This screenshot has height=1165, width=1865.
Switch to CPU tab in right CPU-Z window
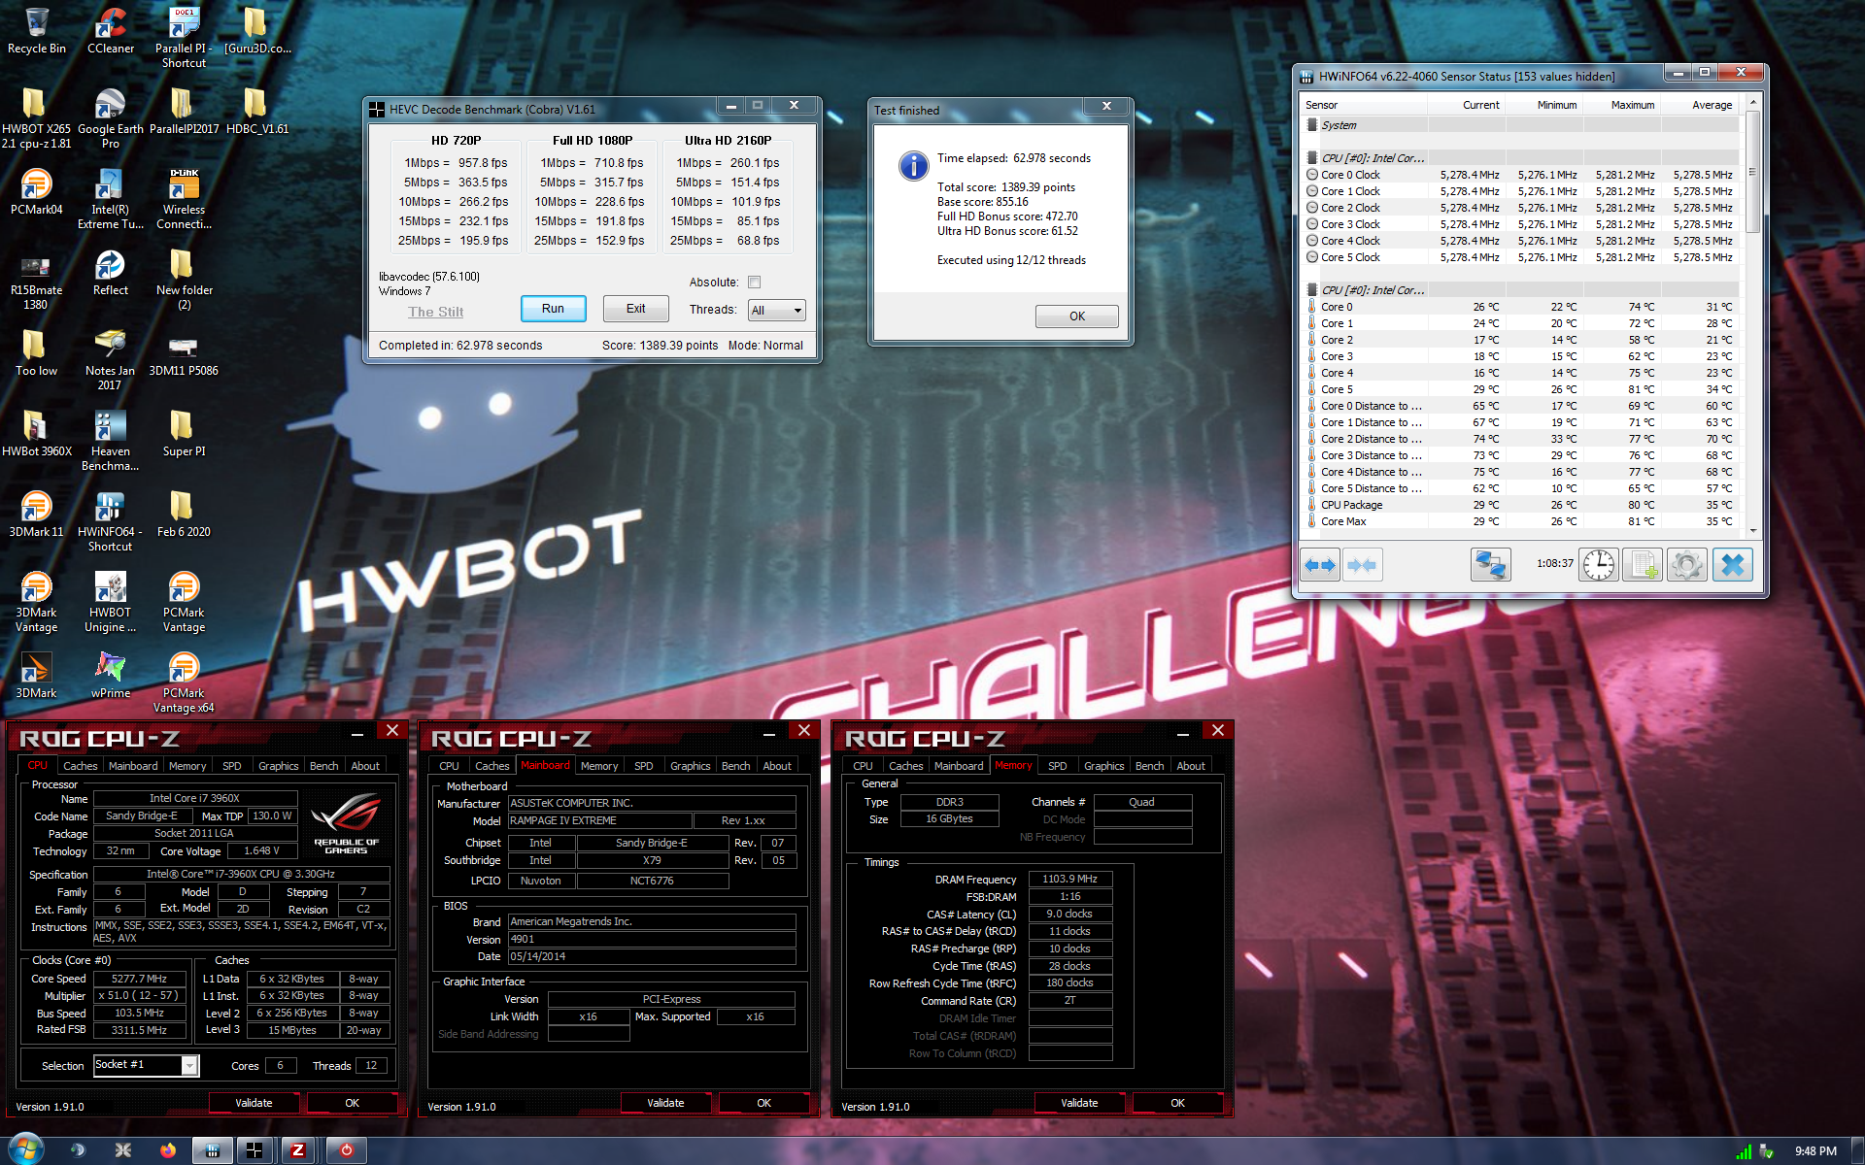coord(863,766)
